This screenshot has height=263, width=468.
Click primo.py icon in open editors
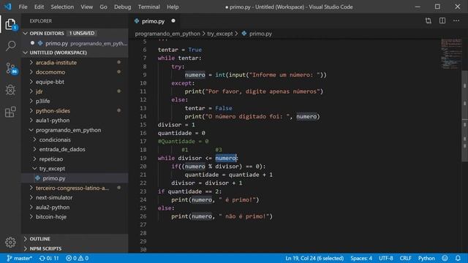(x=40, y=43)
